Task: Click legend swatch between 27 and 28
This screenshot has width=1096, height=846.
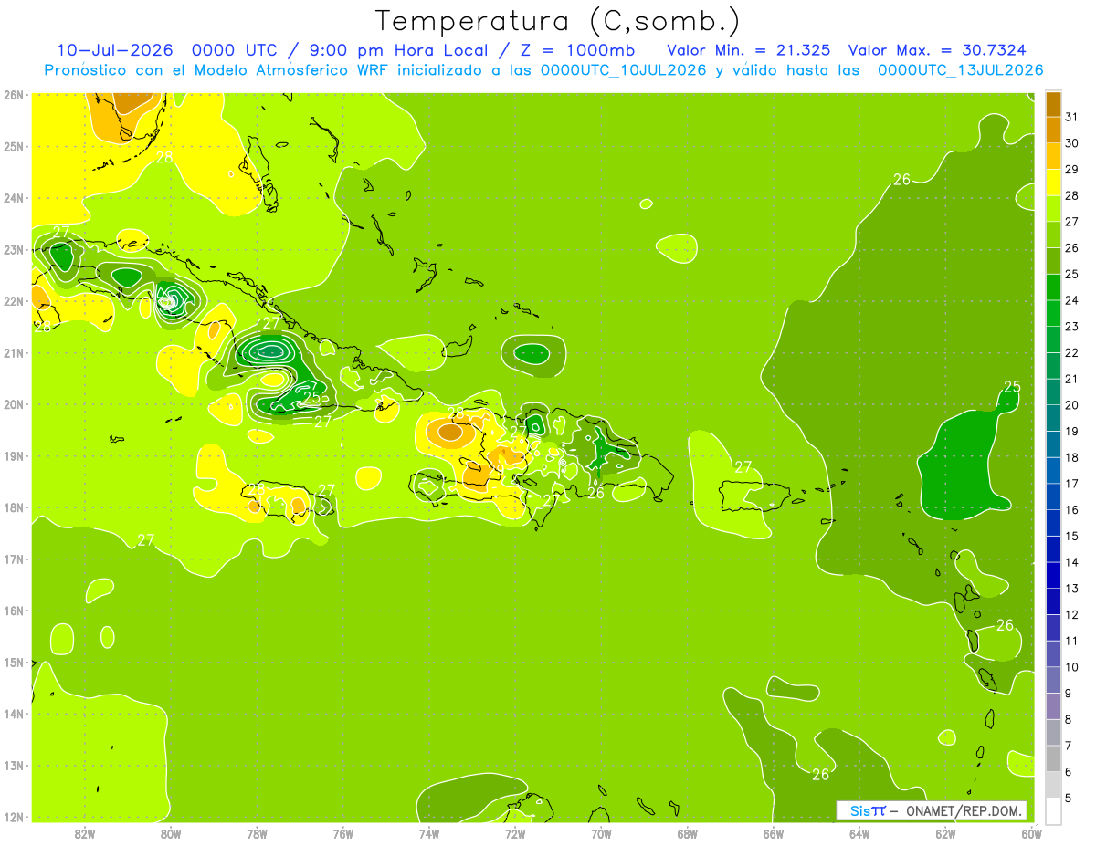Action: pyautogui.click(x=1053, y=208)
